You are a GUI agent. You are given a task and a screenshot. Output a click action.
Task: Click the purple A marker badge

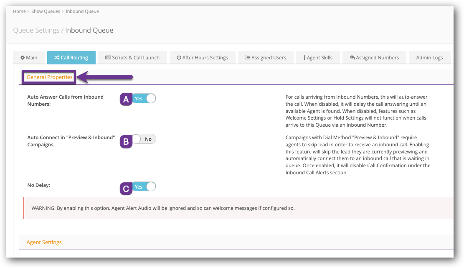pyautogui.click(x=126, y=99)
